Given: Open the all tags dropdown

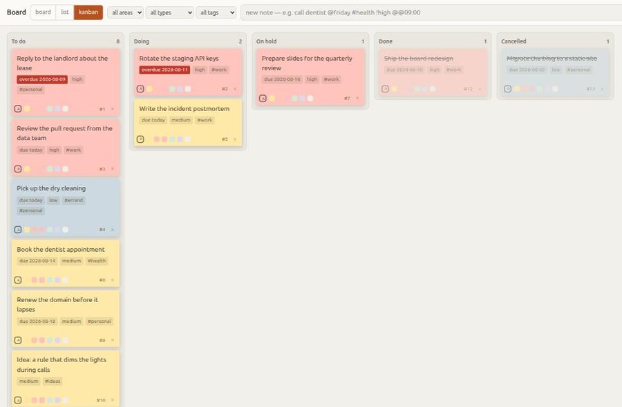Looking at the screenshot, I should pyautogui.click(x=216, y=12).
